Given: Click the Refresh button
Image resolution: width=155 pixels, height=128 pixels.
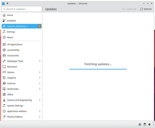Looking at the screenshot, I should (x=146, y=9).
